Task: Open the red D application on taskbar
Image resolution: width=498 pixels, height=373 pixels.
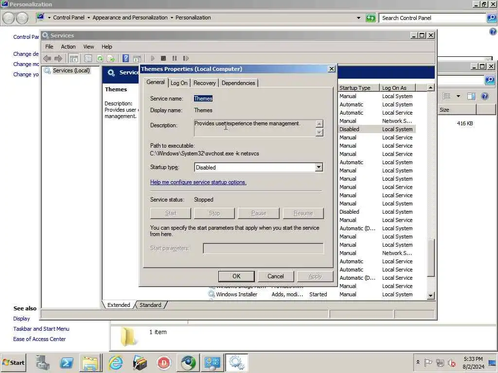Action: click(163, 363)
